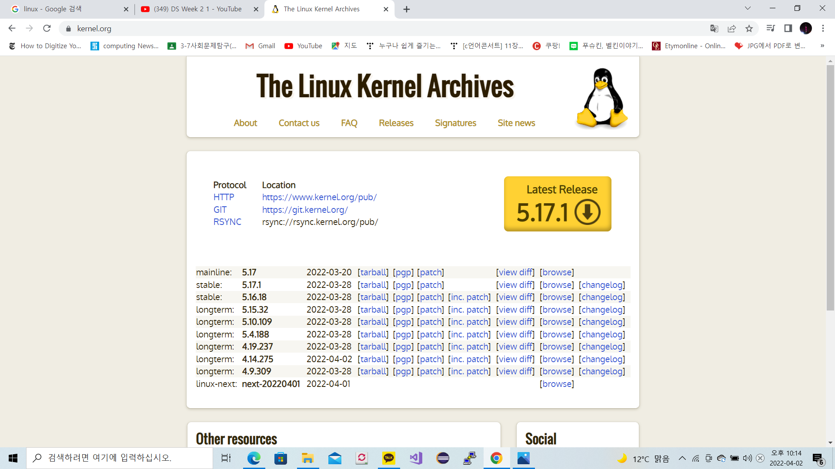Open the Mail app in the taskbar
The image size is (835, 469).
coord(334,458)
